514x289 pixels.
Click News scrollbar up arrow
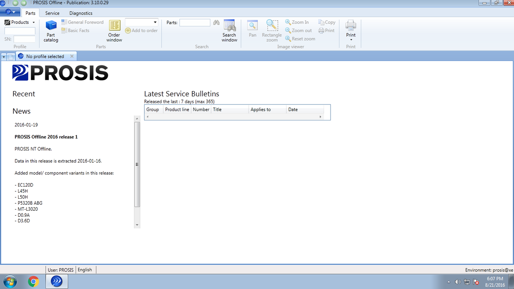tap(137, 119)
